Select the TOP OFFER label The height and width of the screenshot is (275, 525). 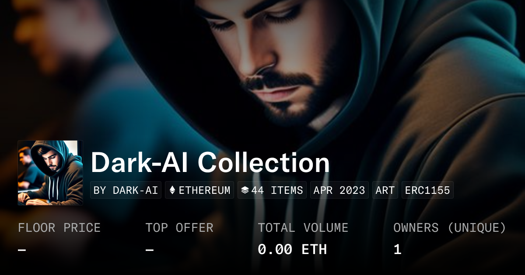click(179, 228)
